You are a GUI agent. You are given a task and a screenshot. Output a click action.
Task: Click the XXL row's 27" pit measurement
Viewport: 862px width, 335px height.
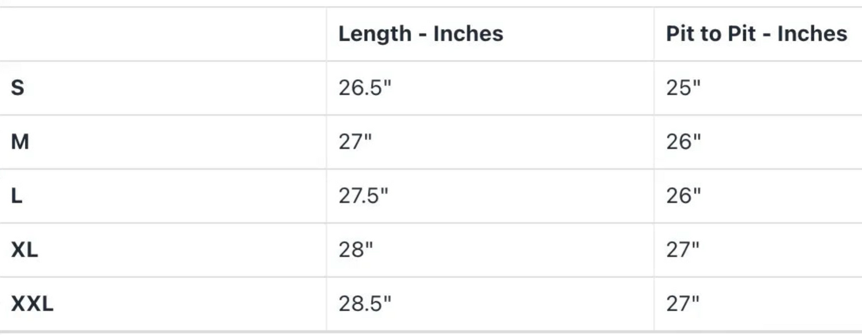pos(682,304)
